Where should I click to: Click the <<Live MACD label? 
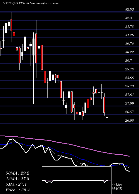tap(117, 187)
